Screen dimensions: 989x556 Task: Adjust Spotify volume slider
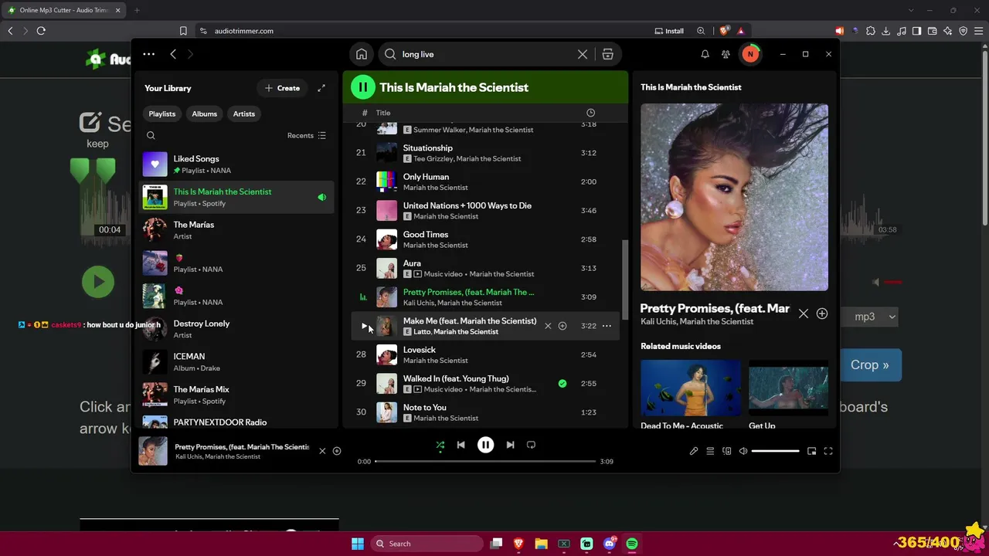[x=775, y=451]
